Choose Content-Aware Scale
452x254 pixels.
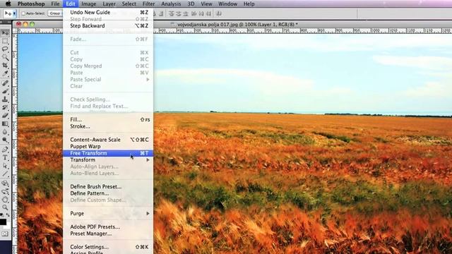pos(108,140)
